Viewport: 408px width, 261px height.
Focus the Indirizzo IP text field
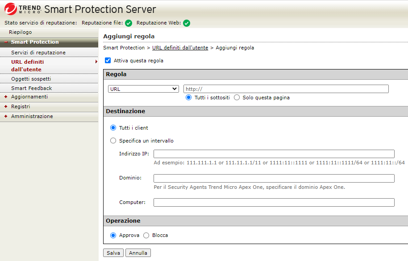(274, 154)
